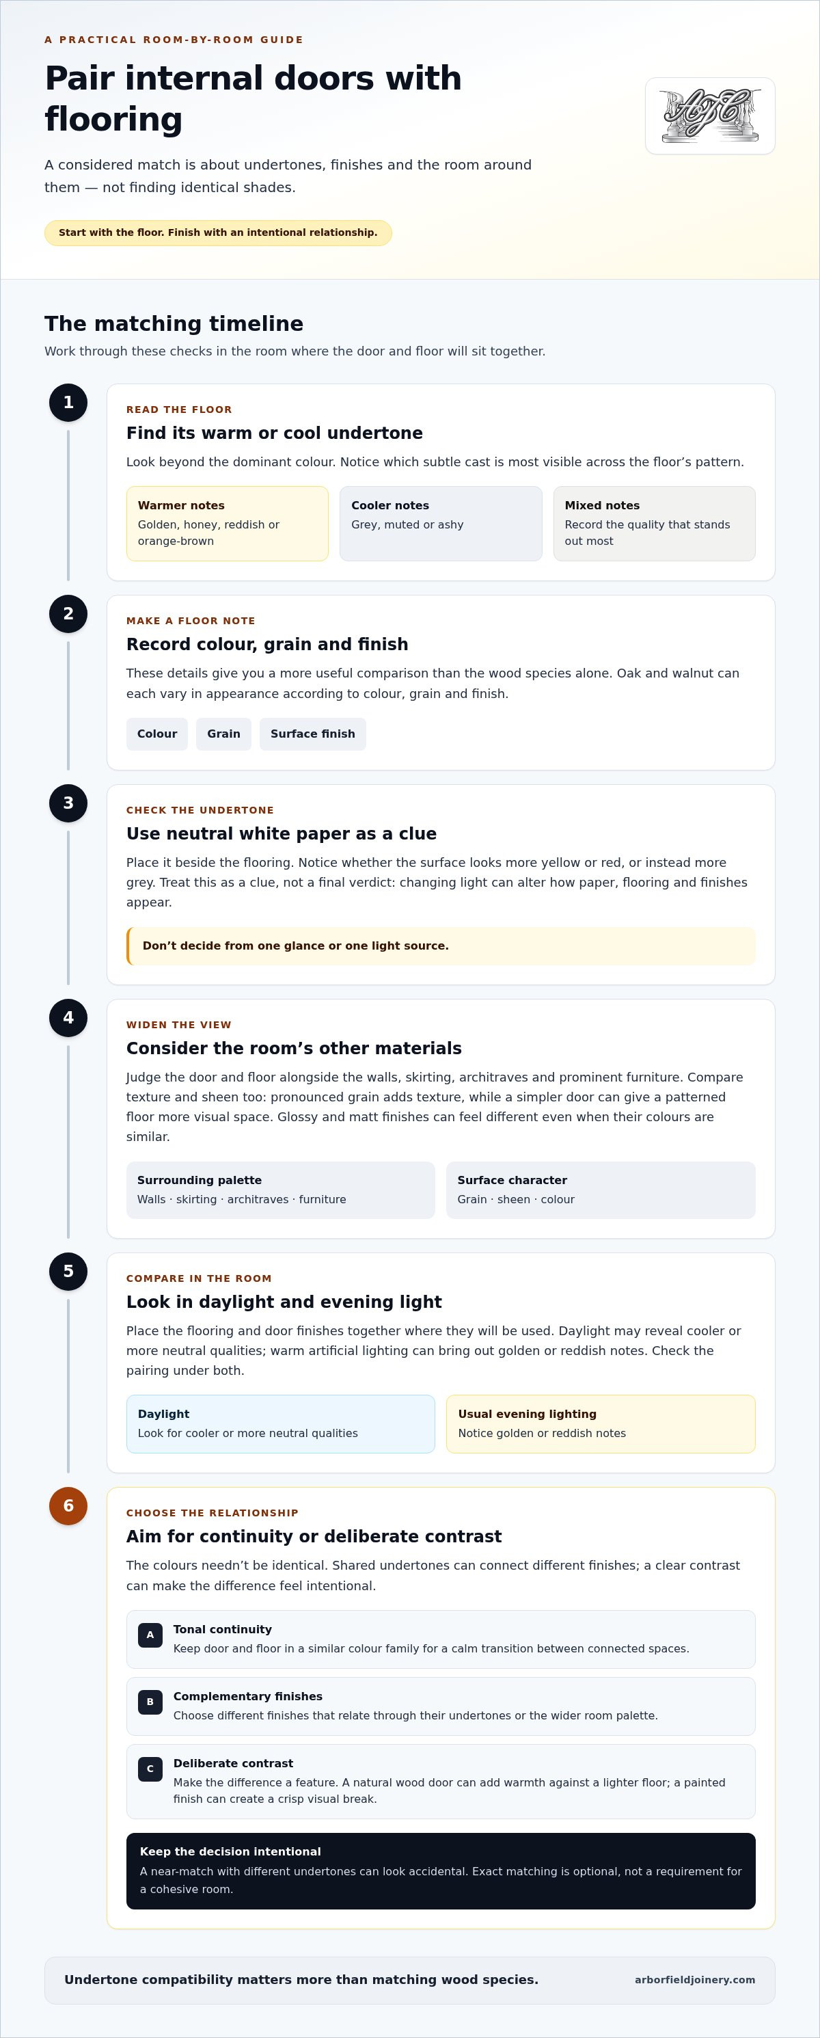The width and height of the screenshot is (820, 2038).
Task: Click the C badge for Deliberate contrast
Action: [150, 1770]
